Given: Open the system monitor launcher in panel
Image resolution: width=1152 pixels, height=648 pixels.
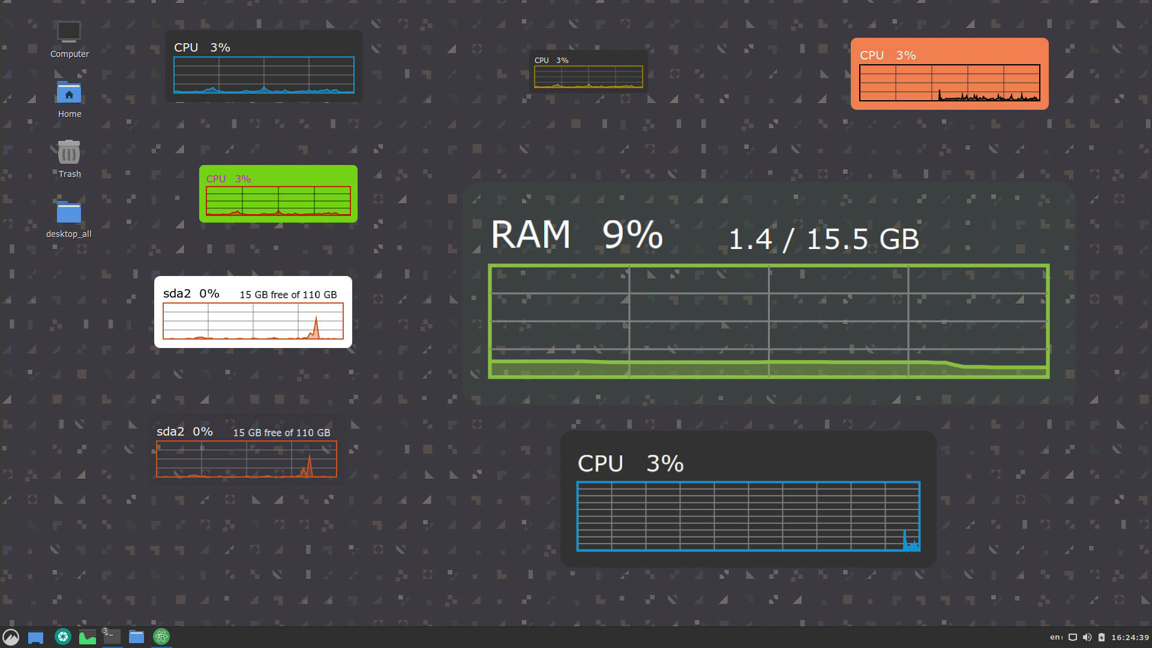Looking at the screenshot, I should pos(88,637).
